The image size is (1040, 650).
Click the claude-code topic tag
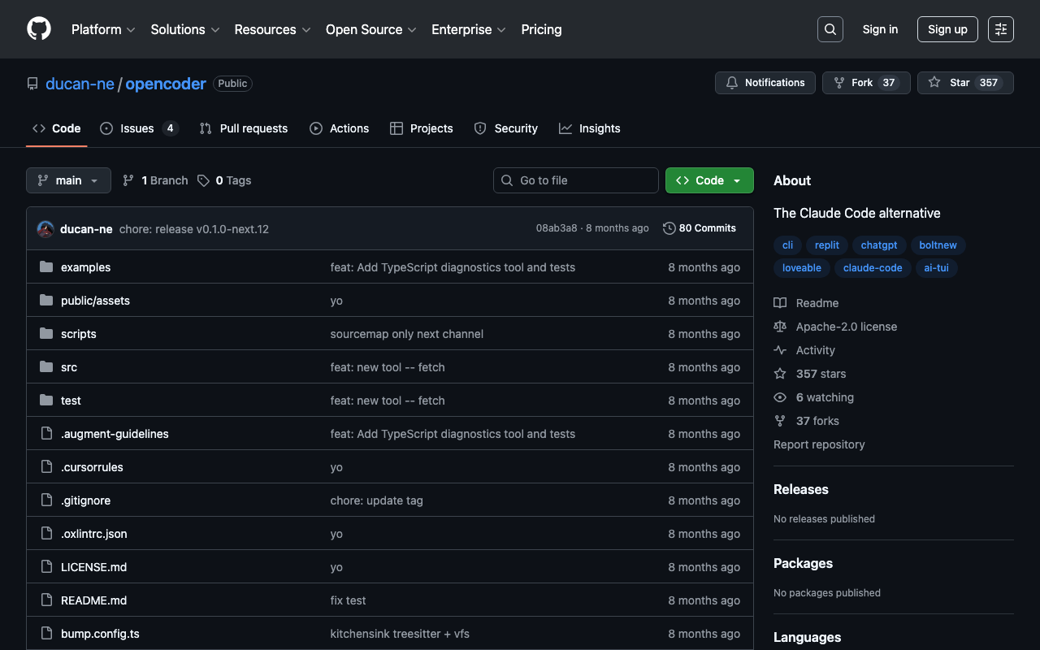[x=872, y=268]
